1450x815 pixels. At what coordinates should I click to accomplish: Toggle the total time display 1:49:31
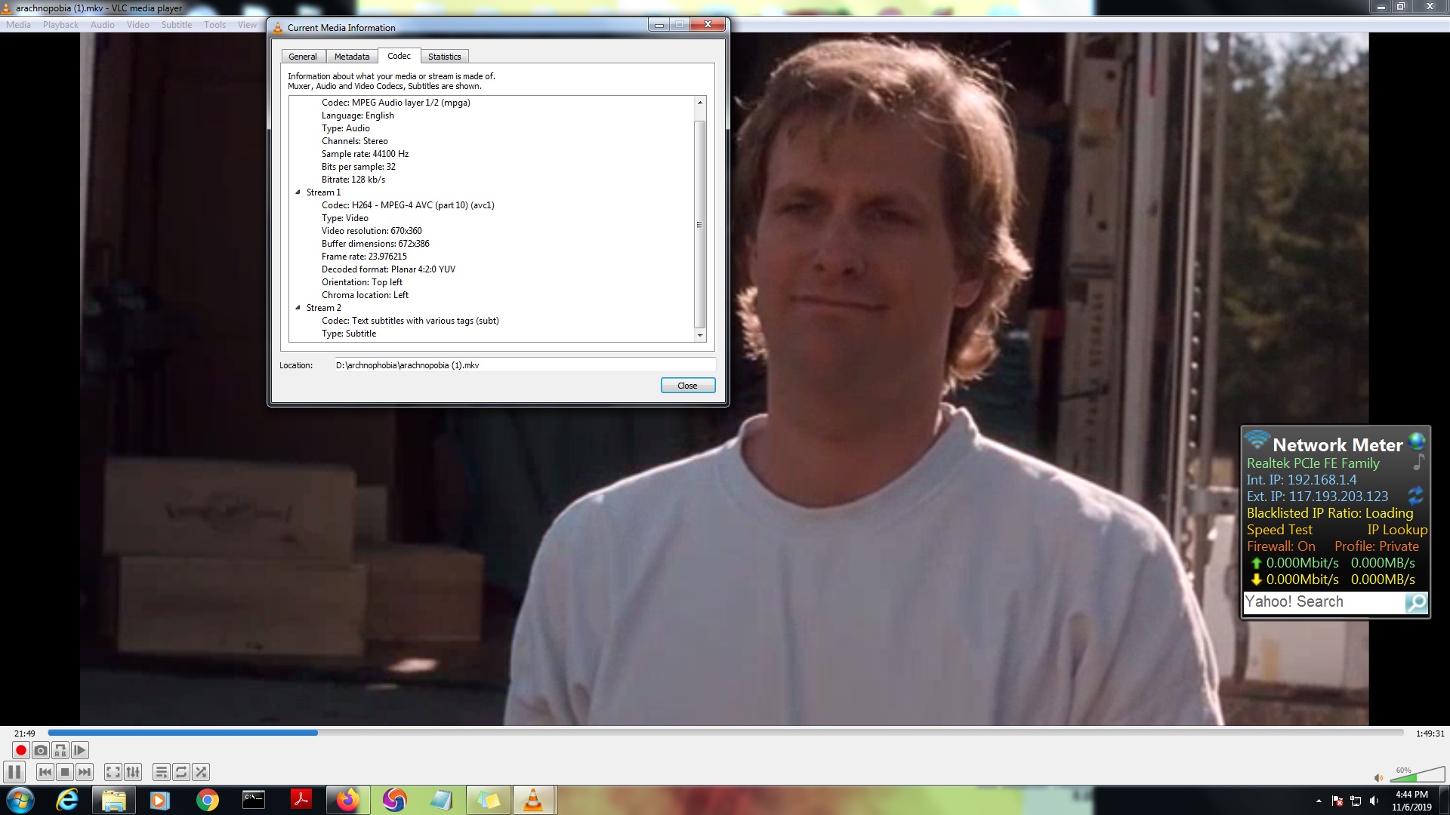tap(1430, 733)
